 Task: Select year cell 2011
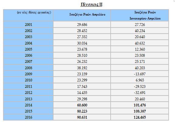click(x=29, y=87)
